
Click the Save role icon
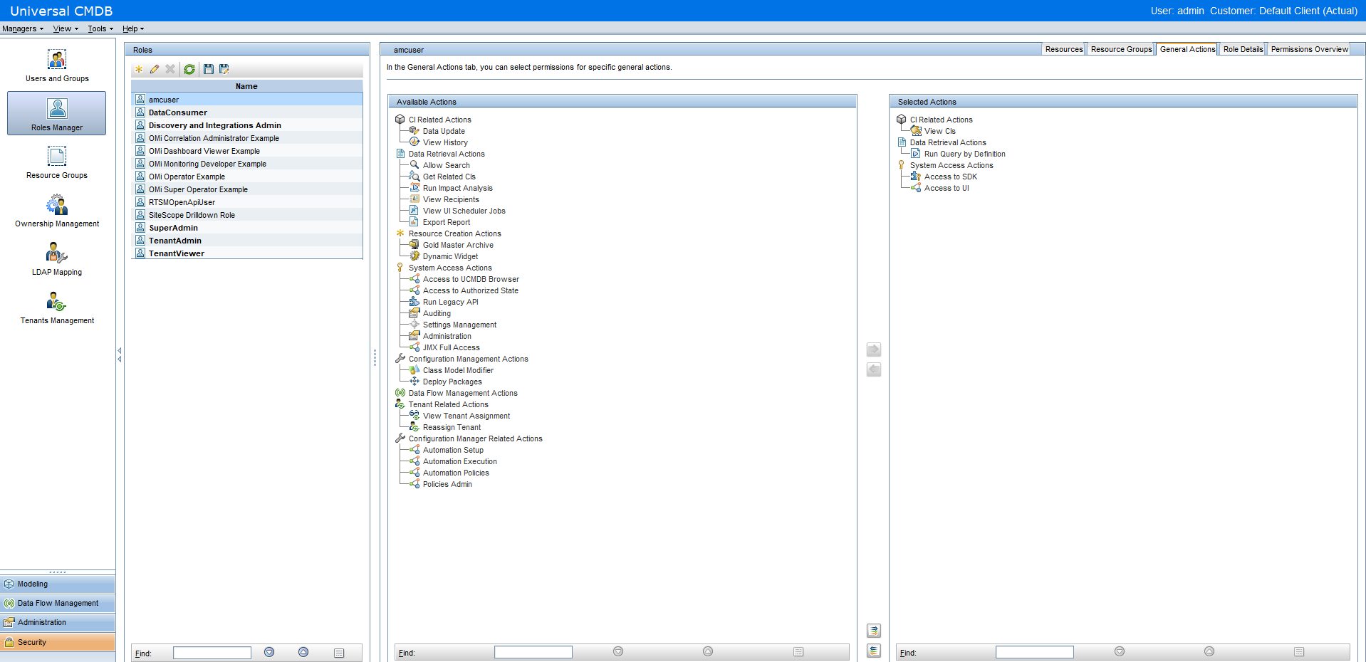[x=209, y=69]
